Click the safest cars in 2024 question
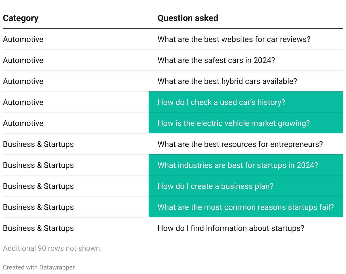 coord(216,60)
